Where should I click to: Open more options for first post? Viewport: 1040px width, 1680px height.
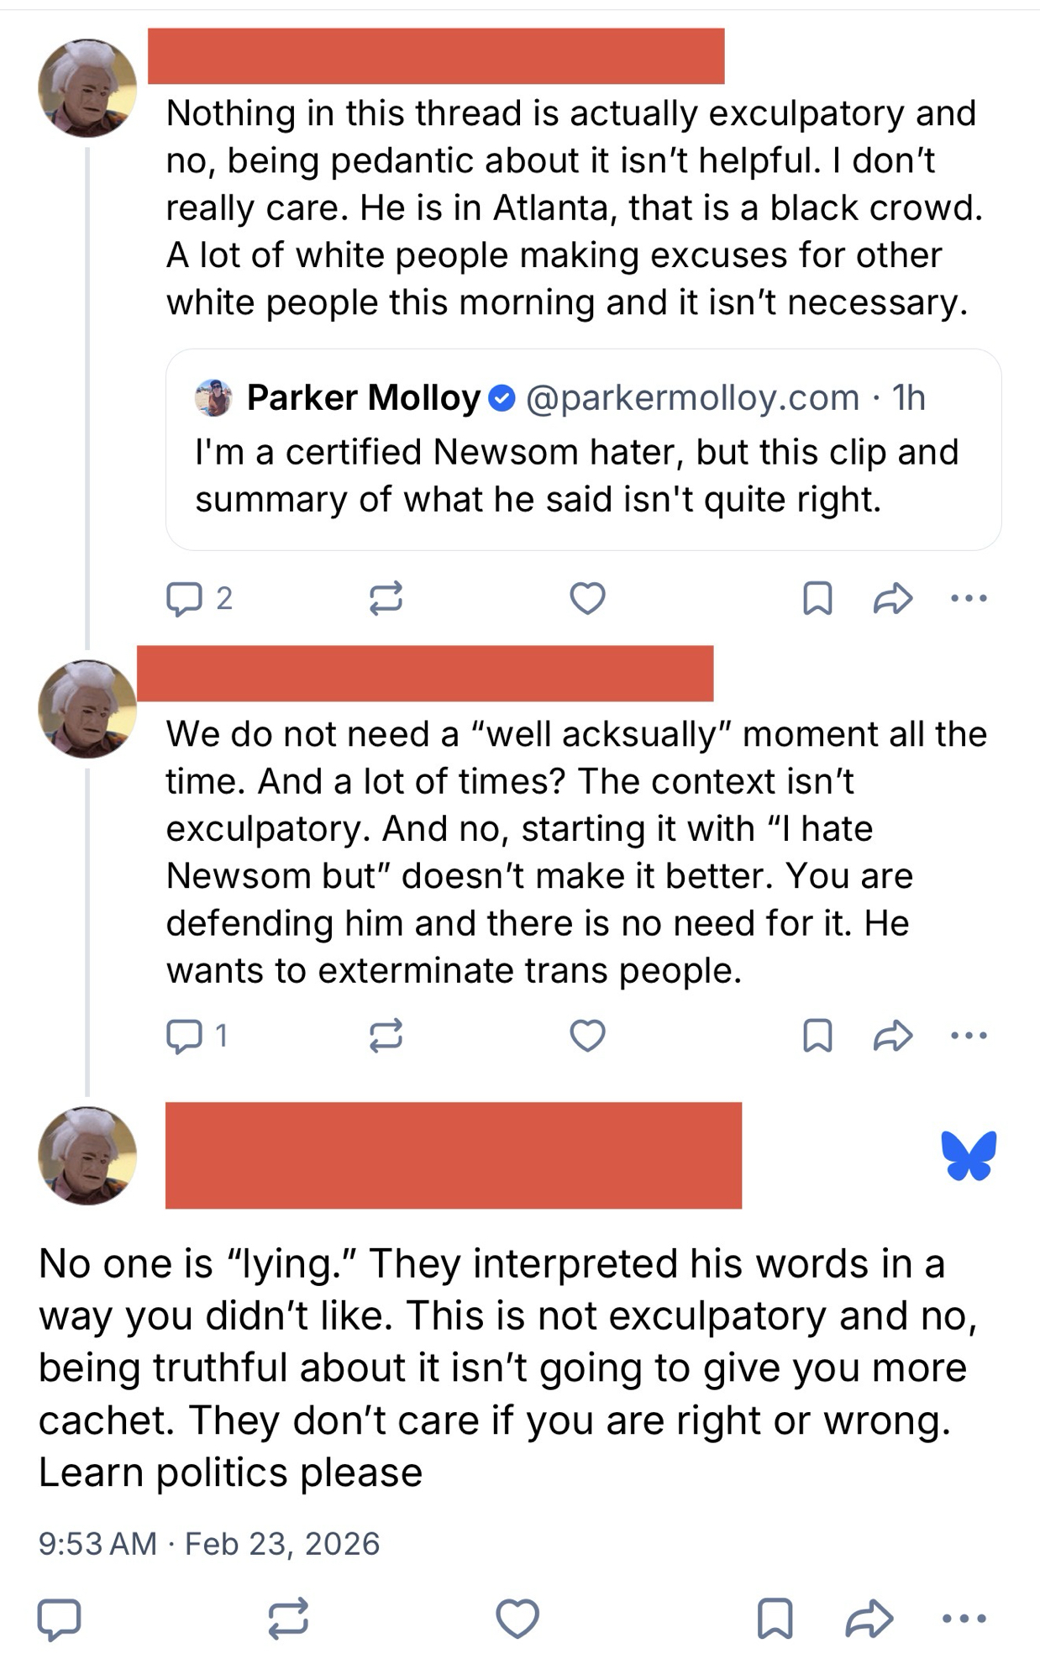(x=969, y=599)
